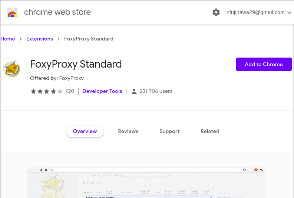Select the Support tab
Viewport: 294px width, 198px height.
coord(169,131)
